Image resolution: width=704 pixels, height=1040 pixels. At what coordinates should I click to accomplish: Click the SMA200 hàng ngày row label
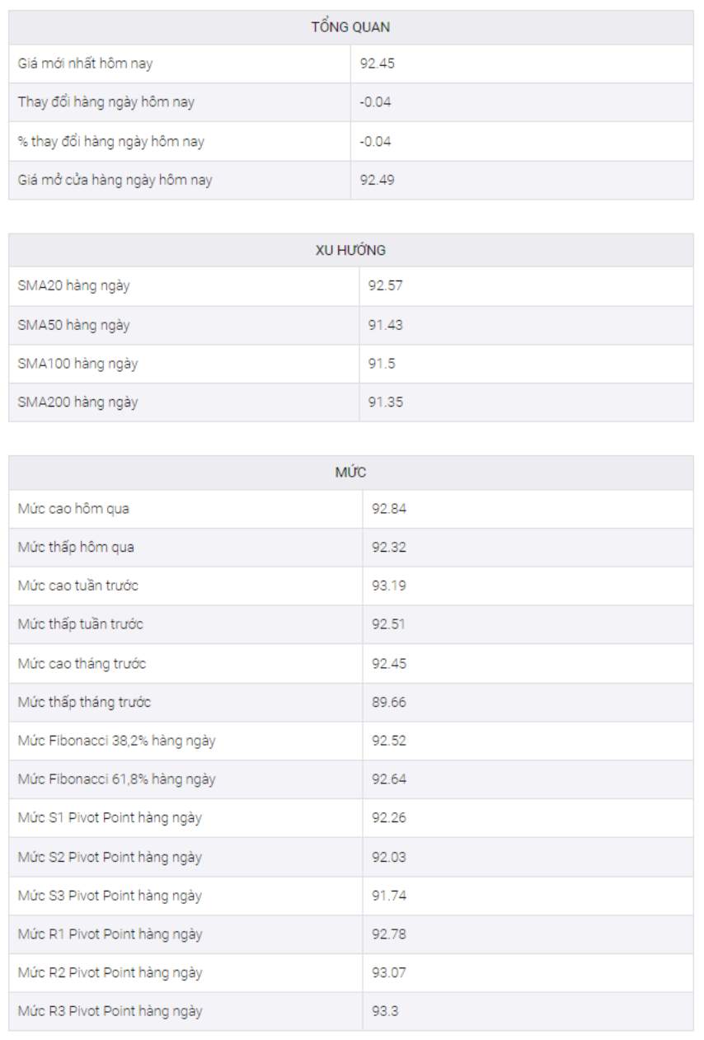pyautogui.click(x=77, y=402)
